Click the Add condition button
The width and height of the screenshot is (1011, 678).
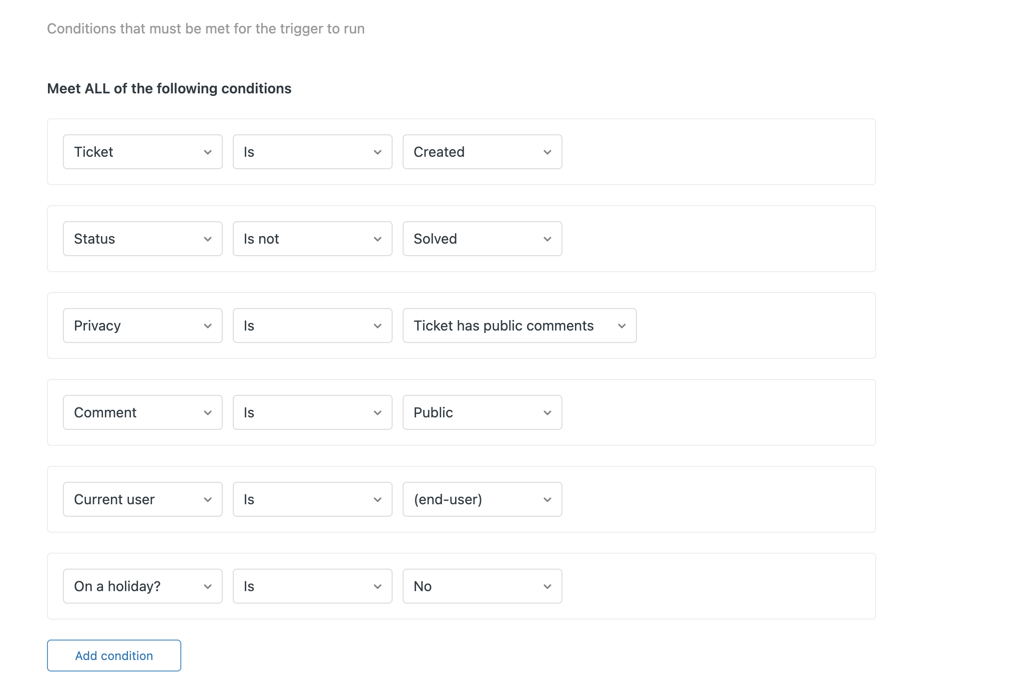114,656
